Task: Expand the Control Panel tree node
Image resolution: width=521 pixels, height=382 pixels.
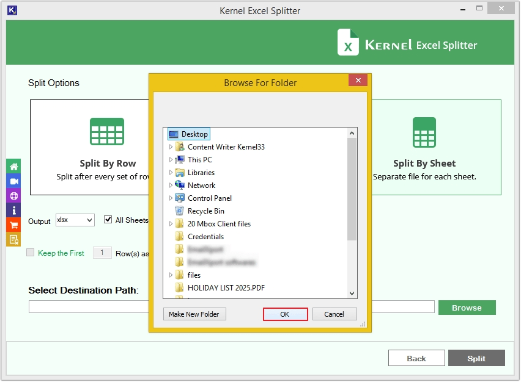Action: tap(171, 198)
